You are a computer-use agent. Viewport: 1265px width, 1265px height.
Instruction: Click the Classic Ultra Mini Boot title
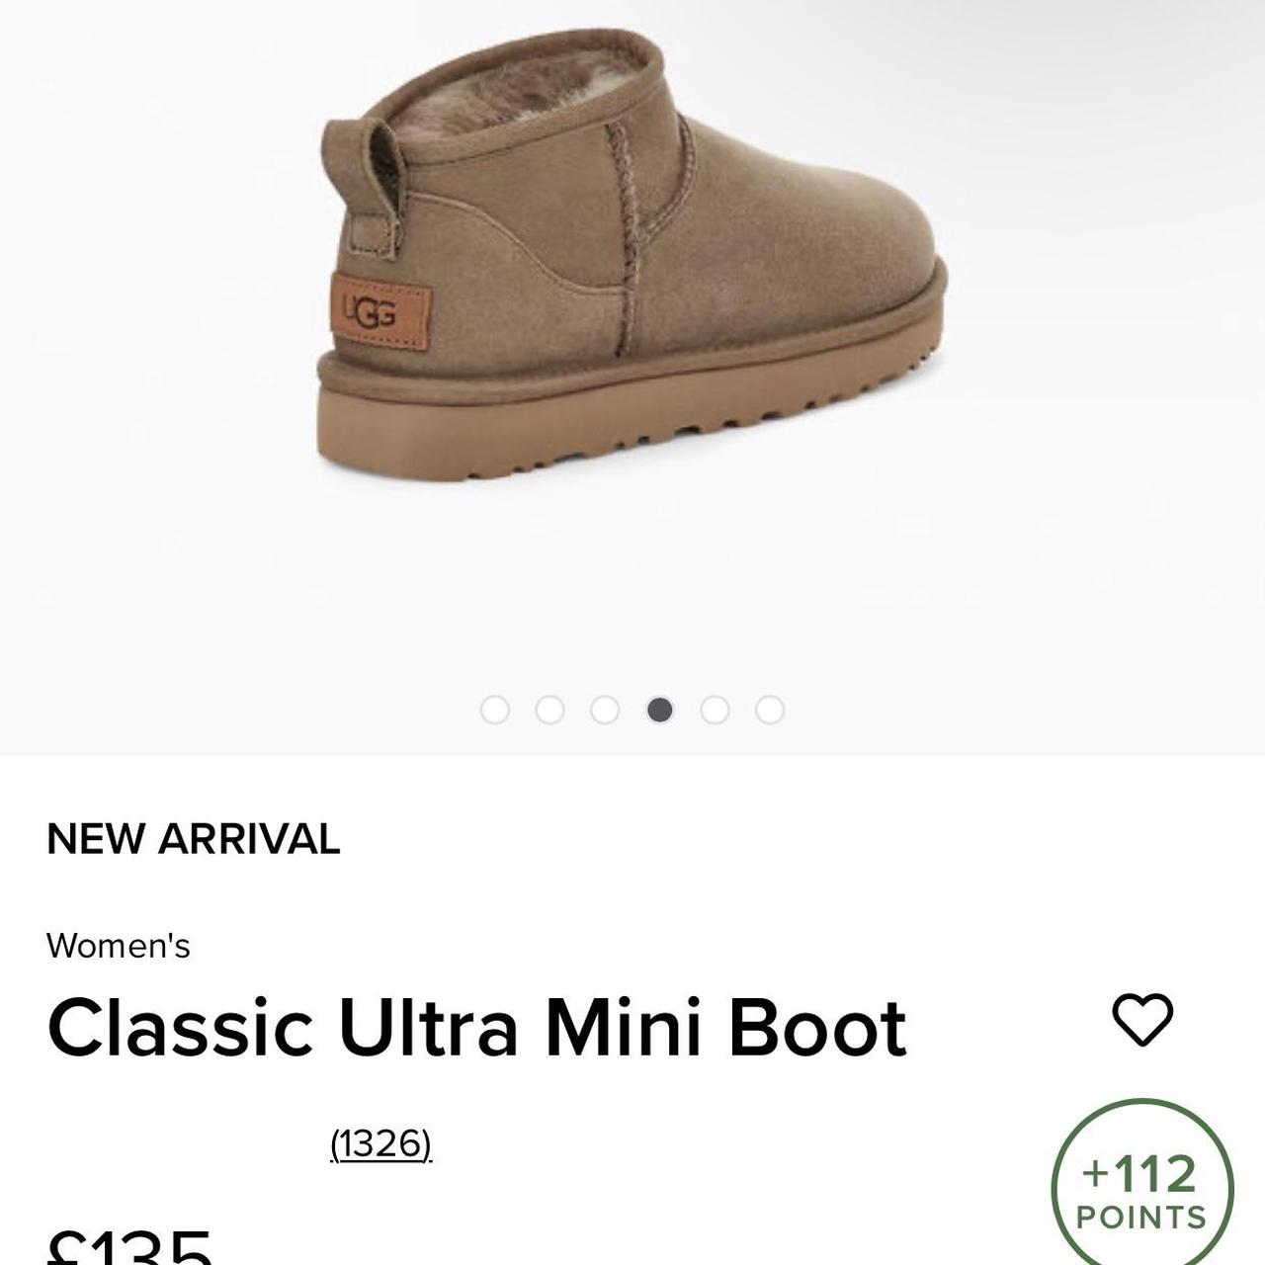478,1030
